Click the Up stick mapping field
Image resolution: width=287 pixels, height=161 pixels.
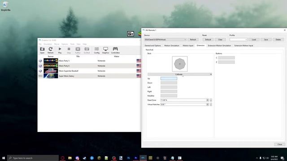[169, 79]
